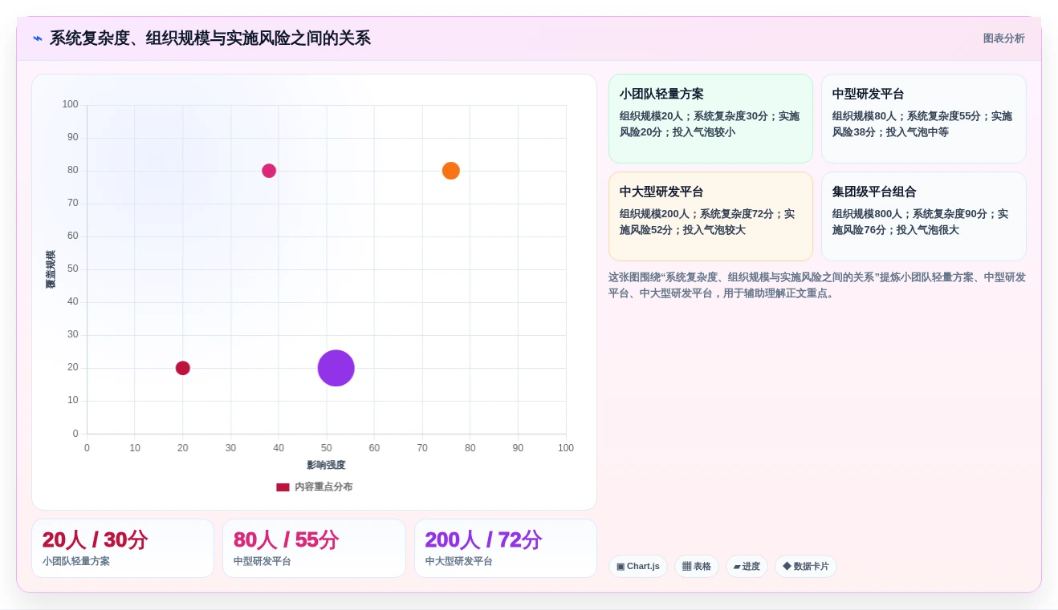Select the 表格 tag chip
Screen dimensions: 1058x610
click(x=697, y=566)
